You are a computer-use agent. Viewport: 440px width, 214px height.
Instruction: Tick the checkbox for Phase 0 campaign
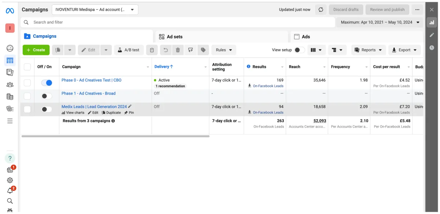(x=27, y=83)
